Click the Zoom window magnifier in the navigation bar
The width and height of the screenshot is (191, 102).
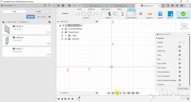click(124, 93)
